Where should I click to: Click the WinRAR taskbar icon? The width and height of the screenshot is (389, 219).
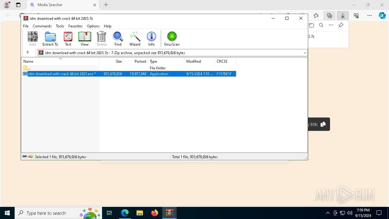tap(169, 213)
